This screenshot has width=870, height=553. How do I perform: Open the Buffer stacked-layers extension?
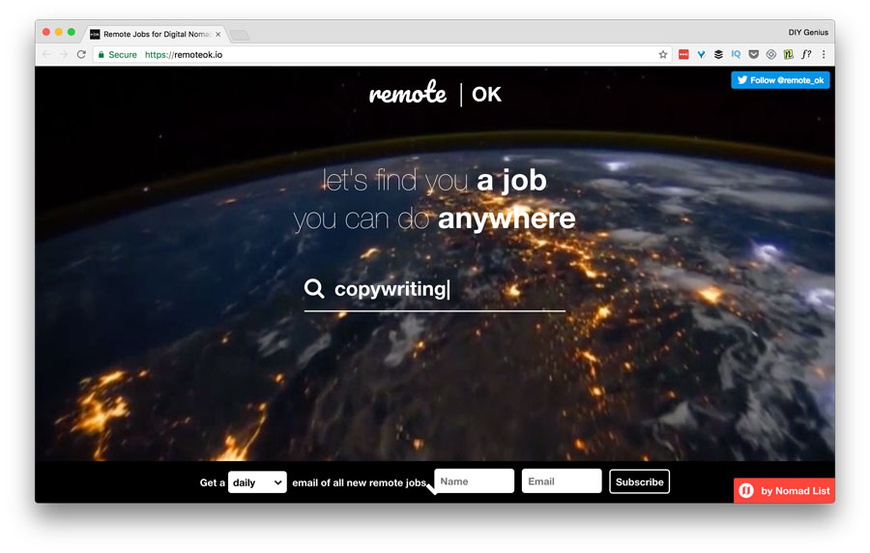[x=718, y=54]
